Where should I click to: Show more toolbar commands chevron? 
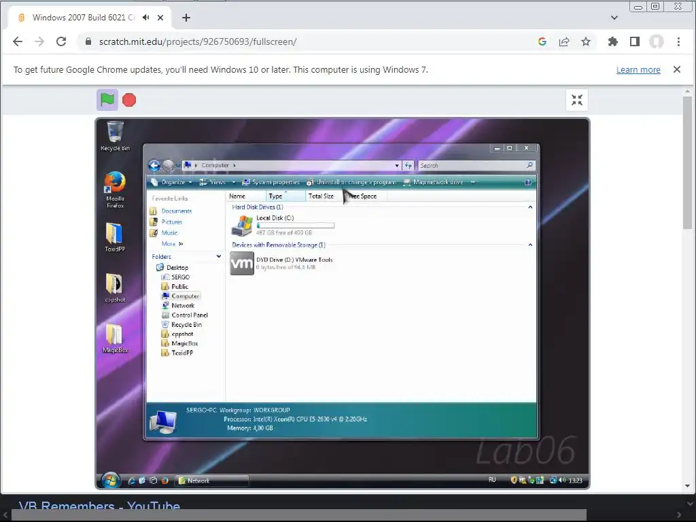click(473, 182)
